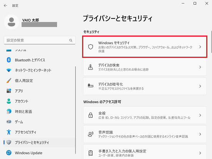Click the game controller icon

[x=9, y=122]
